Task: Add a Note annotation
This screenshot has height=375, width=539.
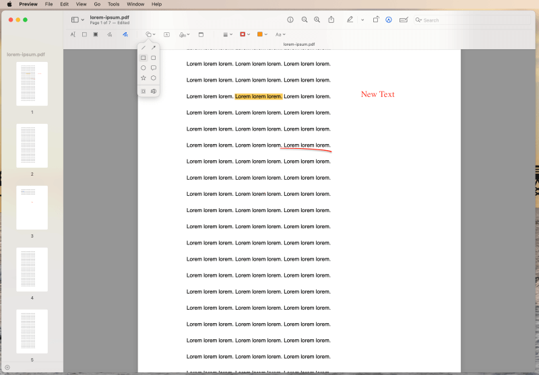Action: click(201, 34)
